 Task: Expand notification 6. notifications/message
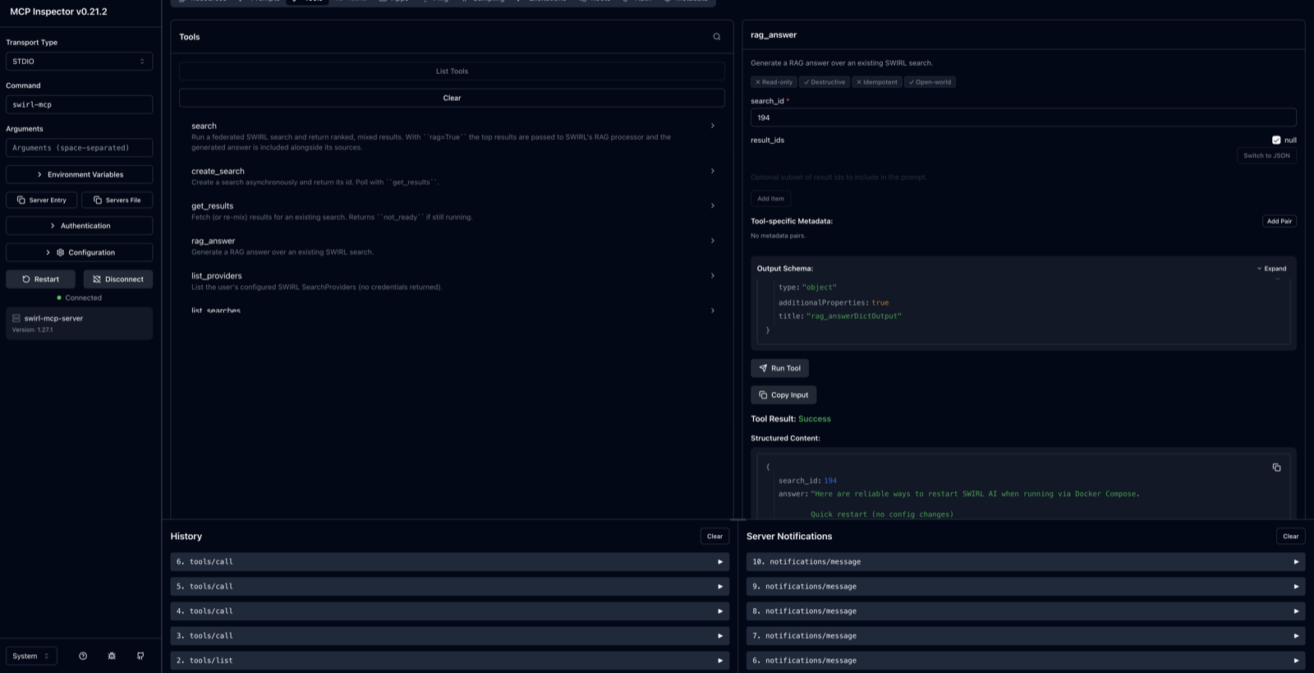[x=1025, y=661]
